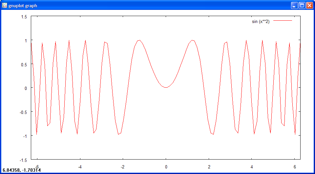
Task: Maximize the gnuplot graph window
Action: 302,6
